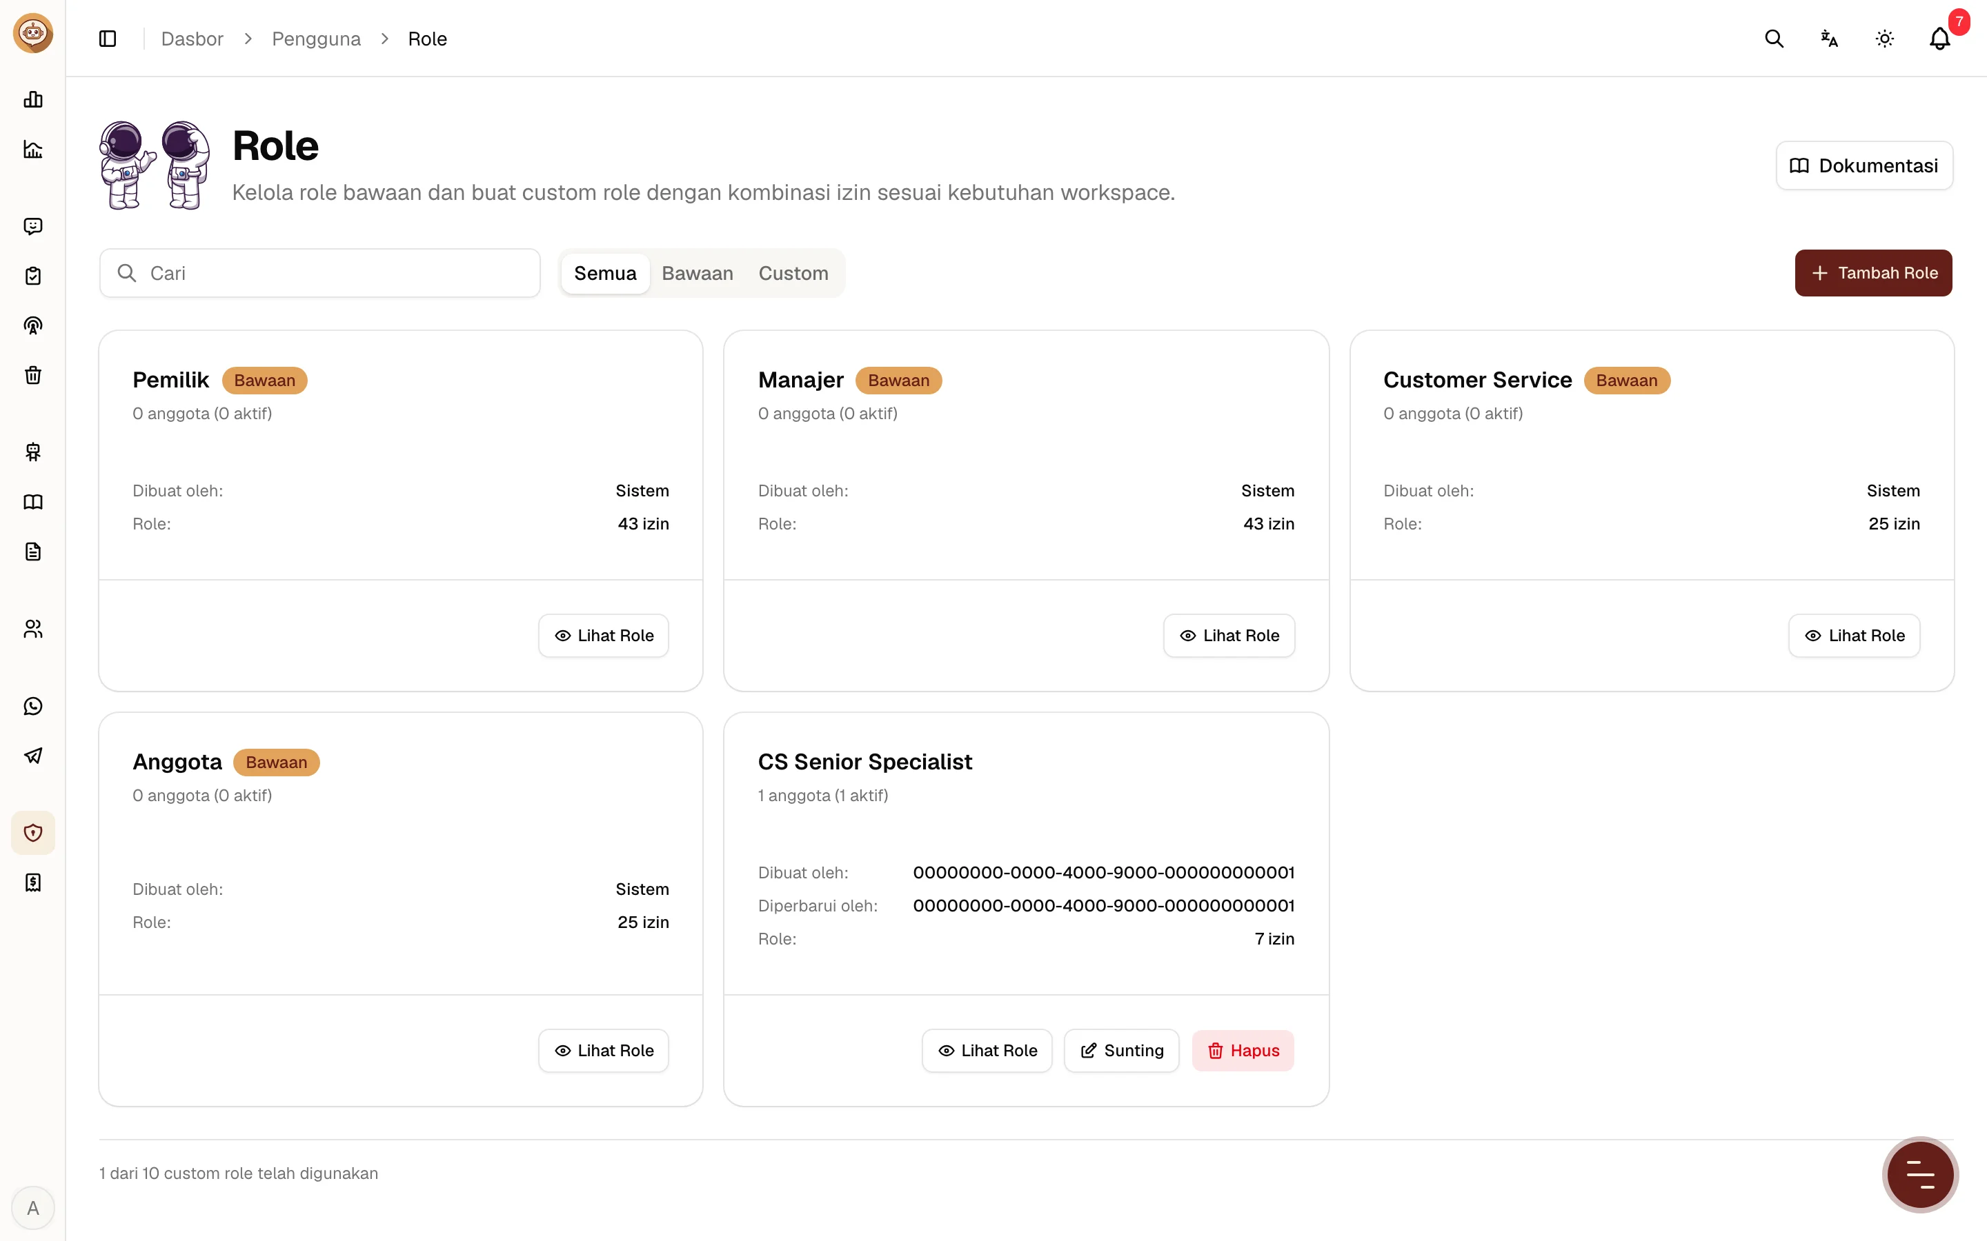Open the Telegram paper plane sidebar icon
This screenshot has width=1987, height=1241.
point(33,755)
